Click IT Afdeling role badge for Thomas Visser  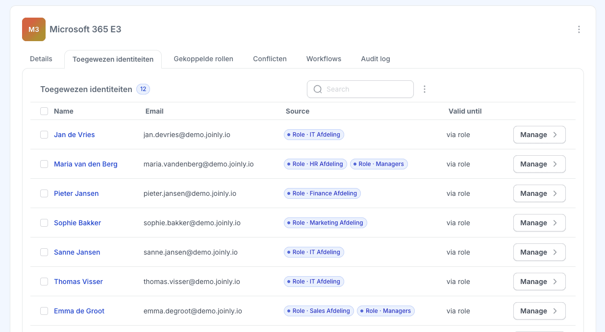(314, 282)
